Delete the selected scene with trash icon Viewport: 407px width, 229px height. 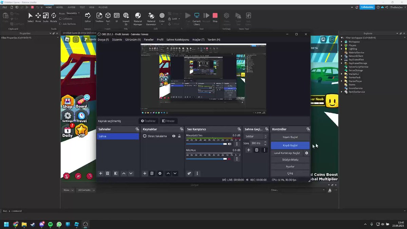pyautogui.click(x=108, y=173)
